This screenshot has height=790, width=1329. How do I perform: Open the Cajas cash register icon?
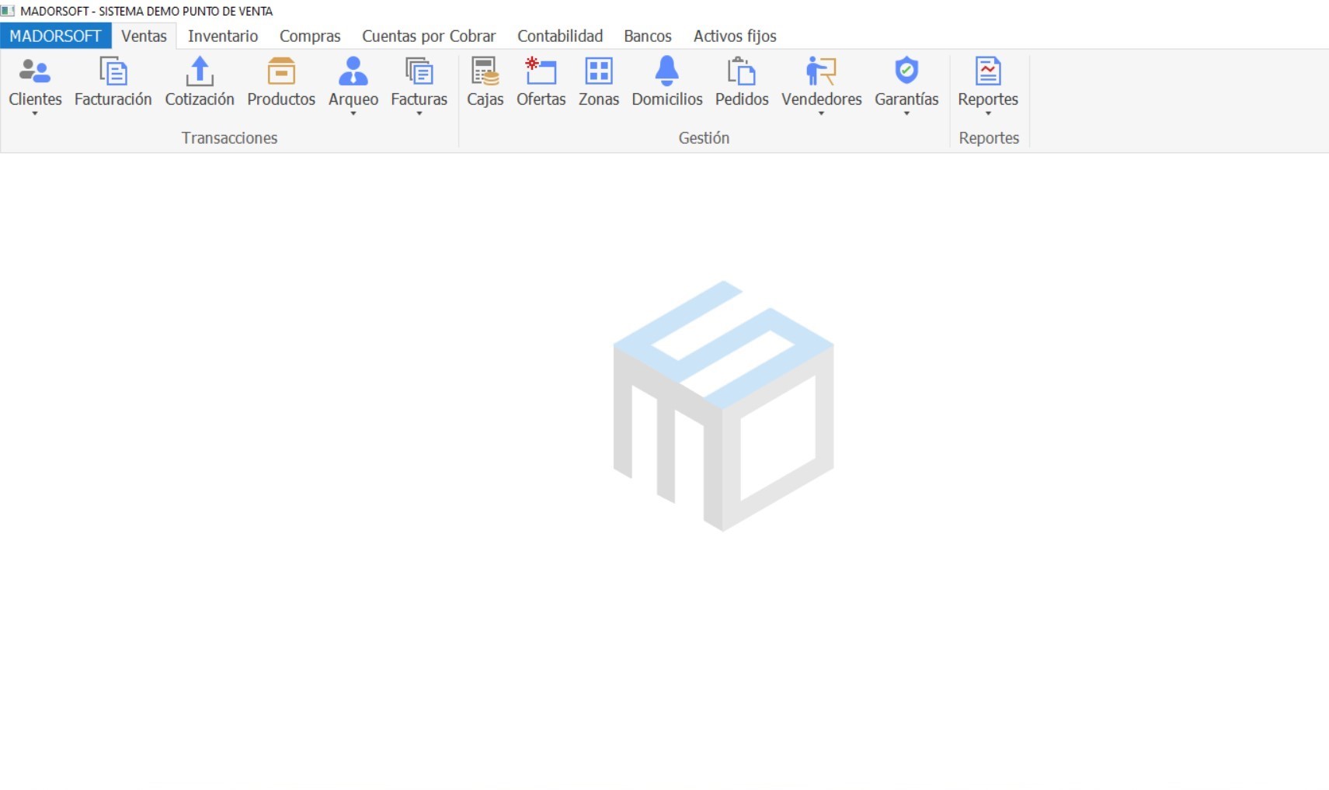(x=485, y=72)
